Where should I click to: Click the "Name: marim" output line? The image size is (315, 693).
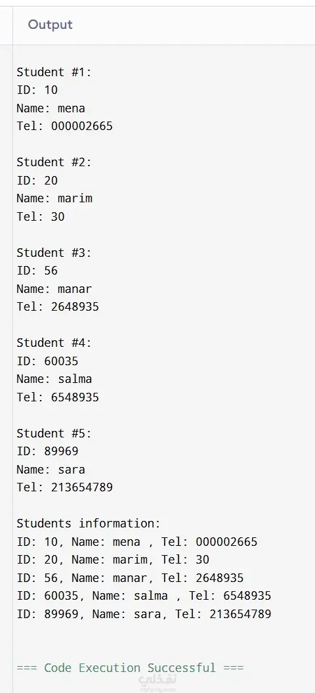[x=54, y=198]
